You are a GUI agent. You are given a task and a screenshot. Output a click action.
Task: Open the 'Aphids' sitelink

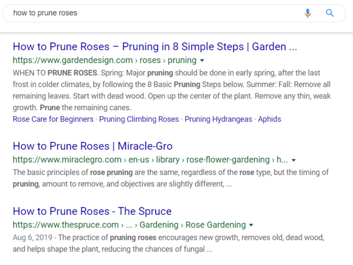[270, 119]
